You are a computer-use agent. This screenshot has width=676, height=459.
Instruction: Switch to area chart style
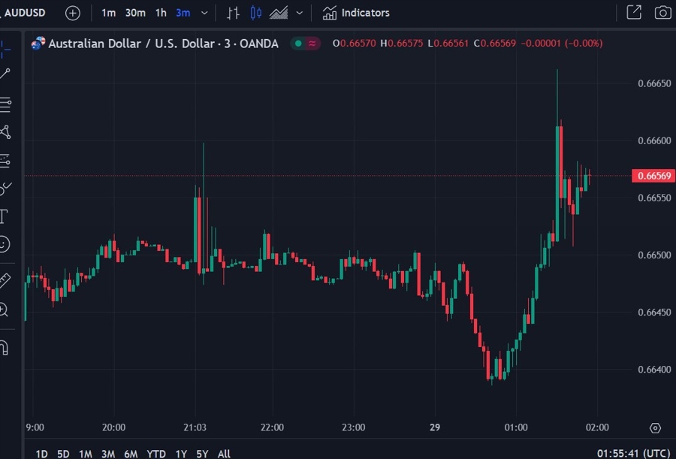tap(279, 13)
